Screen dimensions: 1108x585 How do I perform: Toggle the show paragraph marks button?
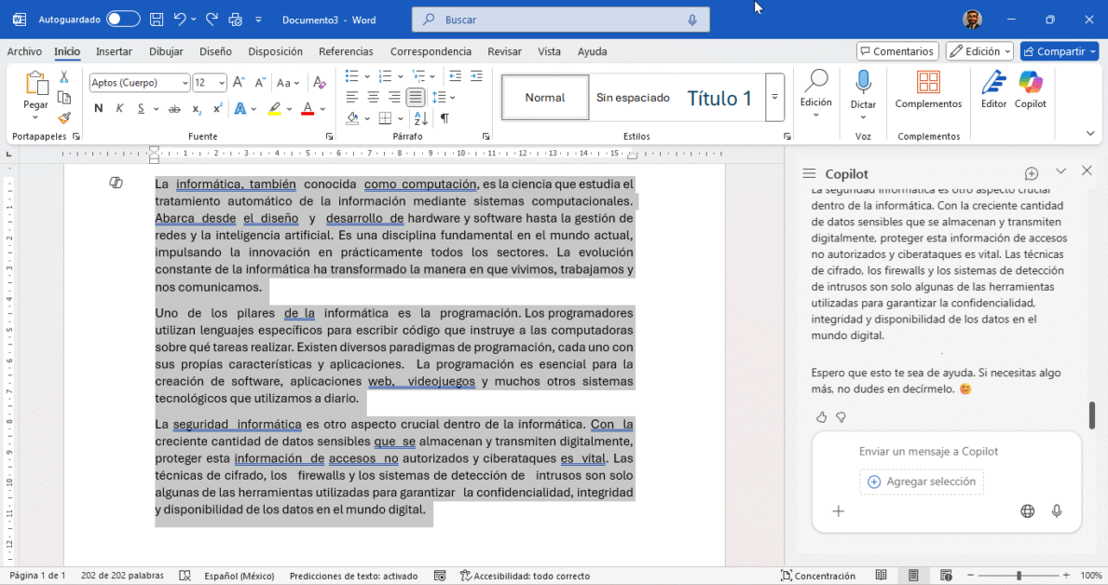[445, 118]
